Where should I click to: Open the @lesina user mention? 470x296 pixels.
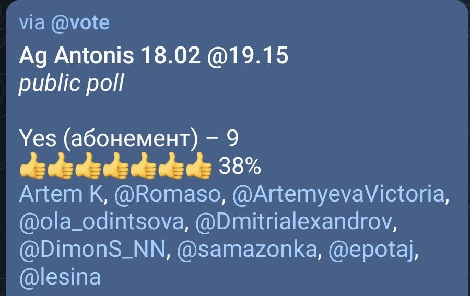(x=60, y=277)
